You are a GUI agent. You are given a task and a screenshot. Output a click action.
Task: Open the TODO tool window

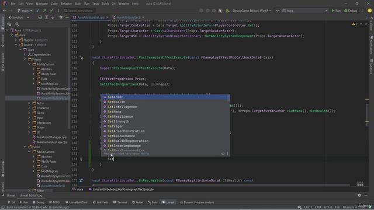click(x=54, y=202)
